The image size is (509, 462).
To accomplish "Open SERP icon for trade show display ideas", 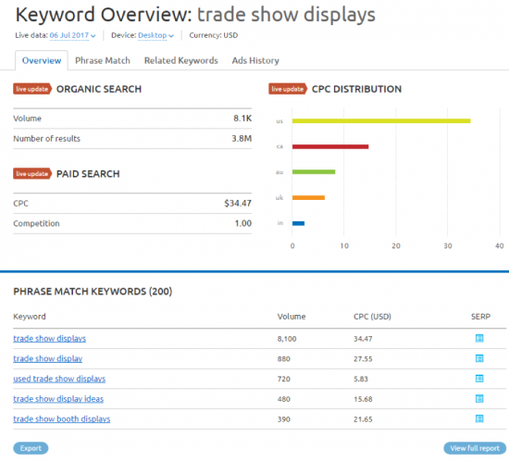I will [x=479, y=399].
